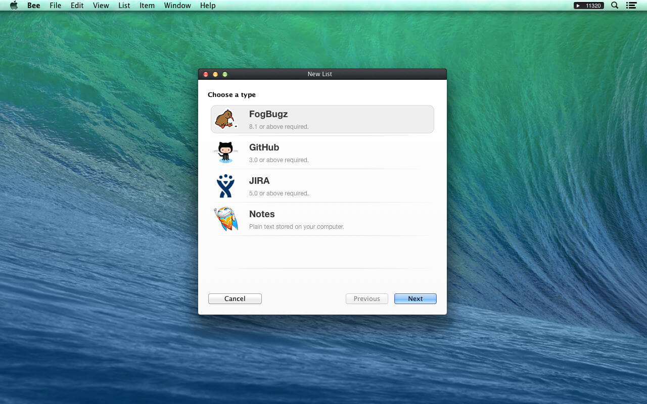Select the FogBugz kiwi bird icon
This screenshot has width=647, height=404.
tap(225, 119)
